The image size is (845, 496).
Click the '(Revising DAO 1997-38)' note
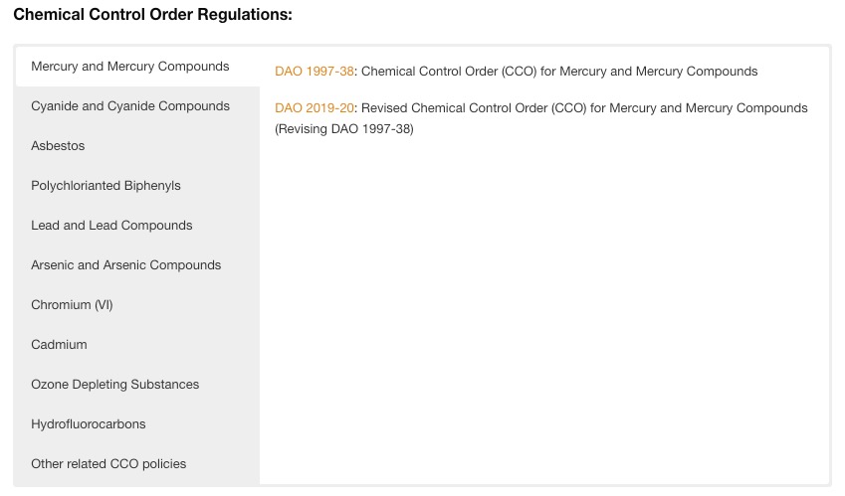(x=344, y=129)
